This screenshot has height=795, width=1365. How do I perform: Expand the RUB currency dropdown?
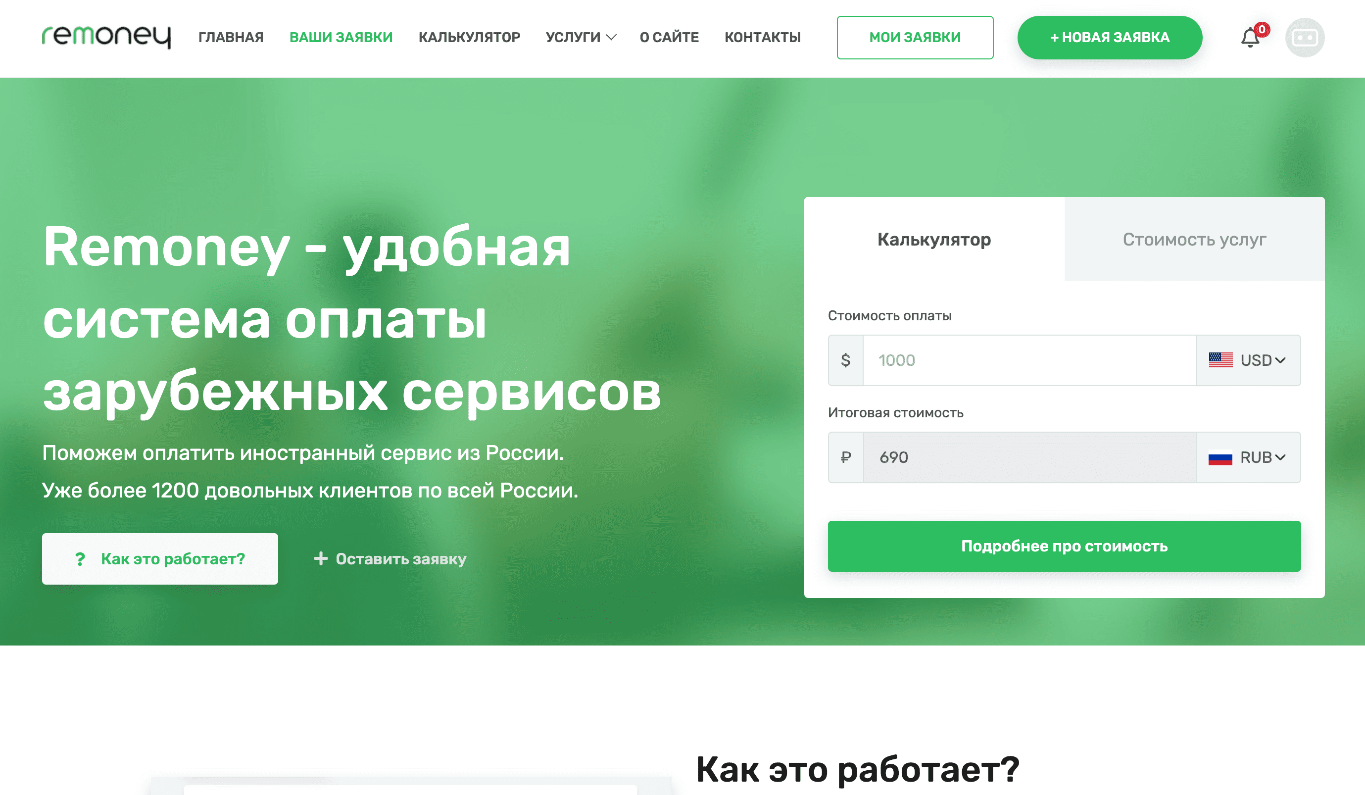(1248, 457)
